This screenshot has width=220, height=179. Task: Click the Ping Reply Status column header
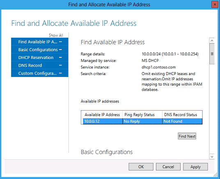(142, 115)
